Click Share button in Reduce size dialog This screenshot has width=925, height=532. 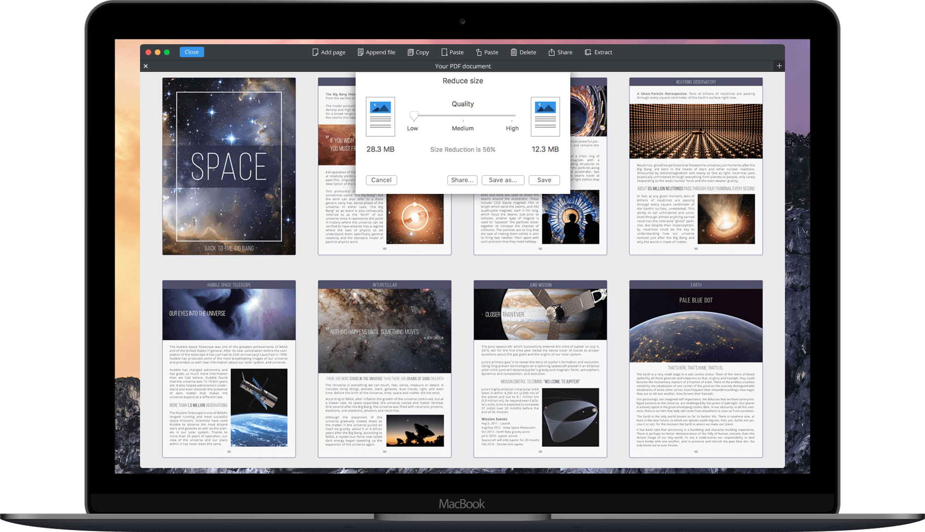click(461, 180)
